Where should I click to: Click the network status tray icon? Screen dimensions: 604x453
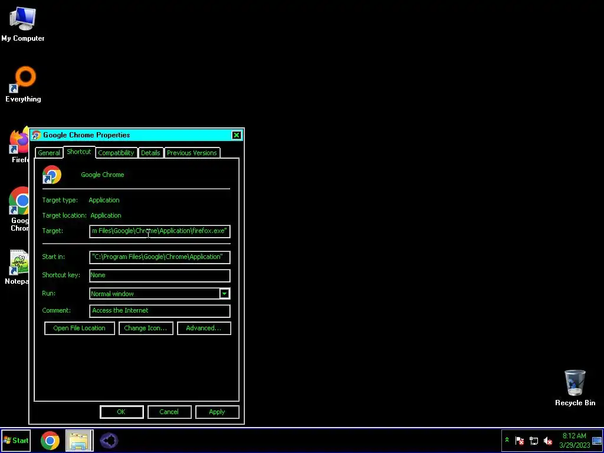[x=533, y=440]
